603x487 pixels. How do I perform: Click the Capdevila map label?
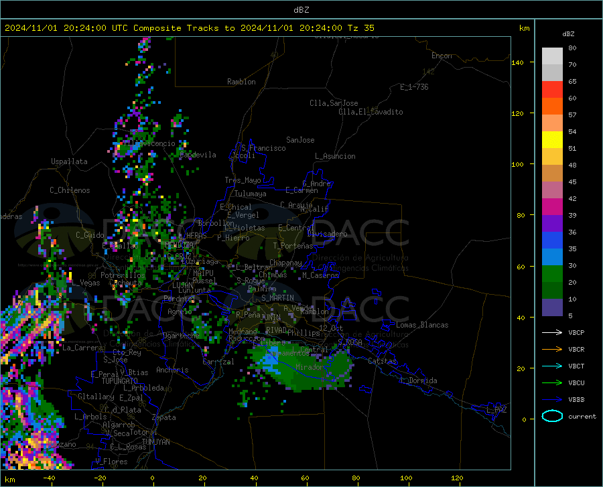pyautogui.click(x=198, y=155)
